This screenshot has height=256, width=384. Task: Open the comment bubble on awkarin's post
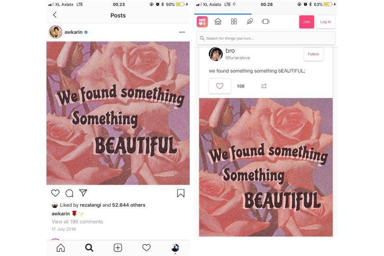click(x=69, y=193)
